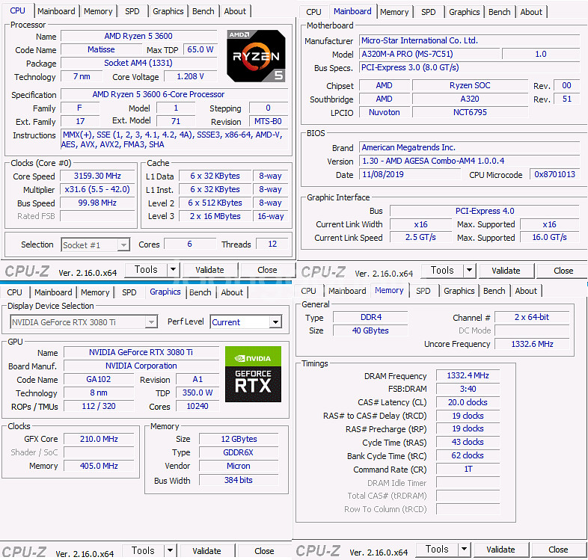The height and width of the screenshot is (560, 588).
Task: Click the NVIDIA GeForce RTX logo
Action: tap(253, 373)
